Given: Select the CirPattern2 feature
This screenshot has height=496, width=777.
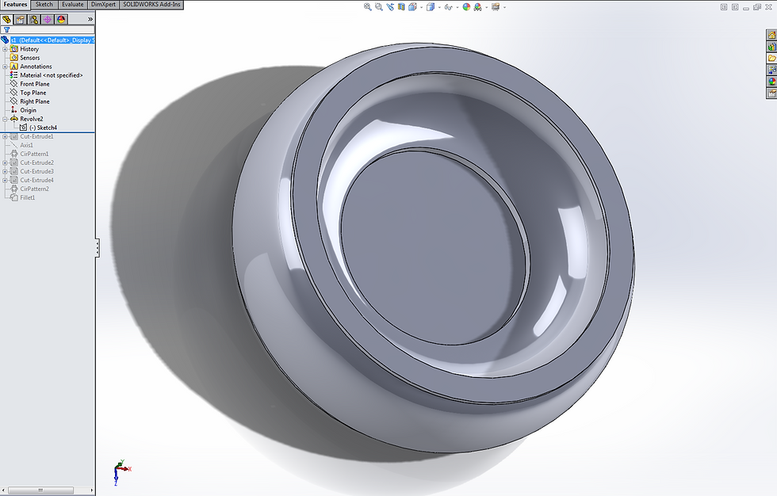Looking at the screenshot, I should point(34,189).
